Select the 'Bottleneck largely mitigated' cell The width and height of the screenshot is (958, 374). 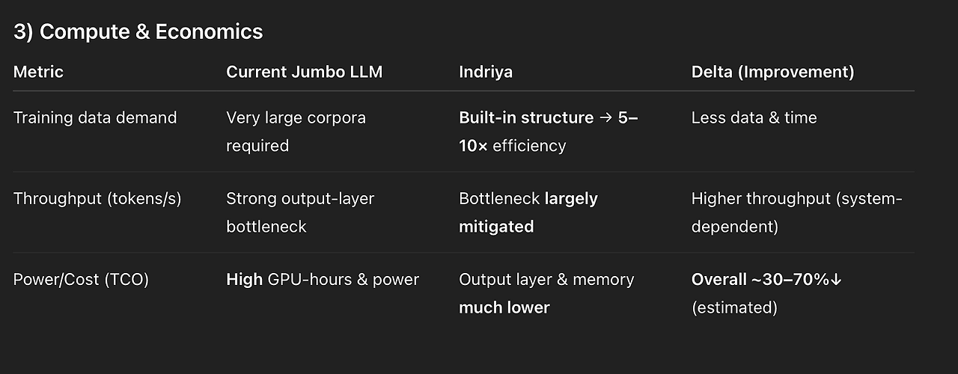pyautogui.click(x=528, y=212)
